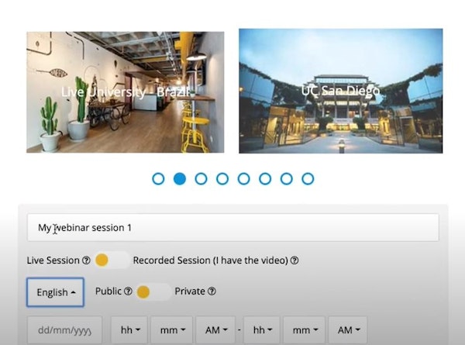This screenshot has height=345, width=465.
Task: Open help icon next to Recorded Session
Action: coord(294,260)
